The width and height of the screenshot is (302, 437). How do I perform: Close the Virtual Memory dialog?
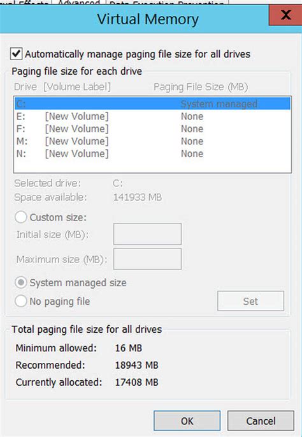[x=285, y=15]
